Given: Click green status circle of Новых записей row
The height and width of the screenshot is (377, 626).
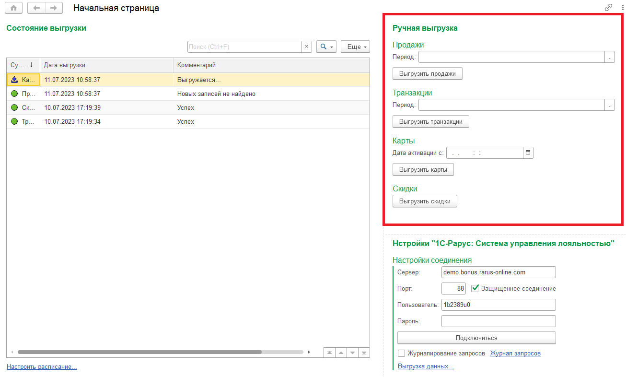Looking at the screenshot, I should [x=14, y=94].
